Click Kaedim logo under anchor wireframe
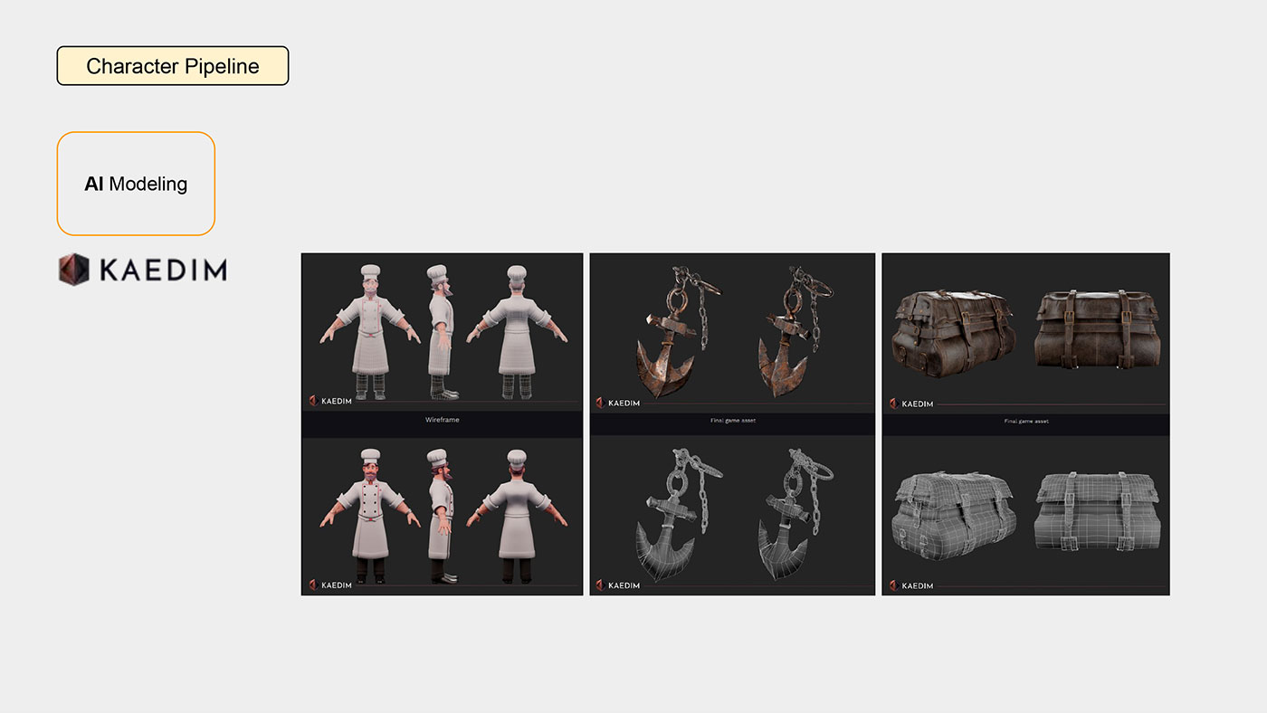This screenshot has height=713, width=1267. [x=618, y=585]
